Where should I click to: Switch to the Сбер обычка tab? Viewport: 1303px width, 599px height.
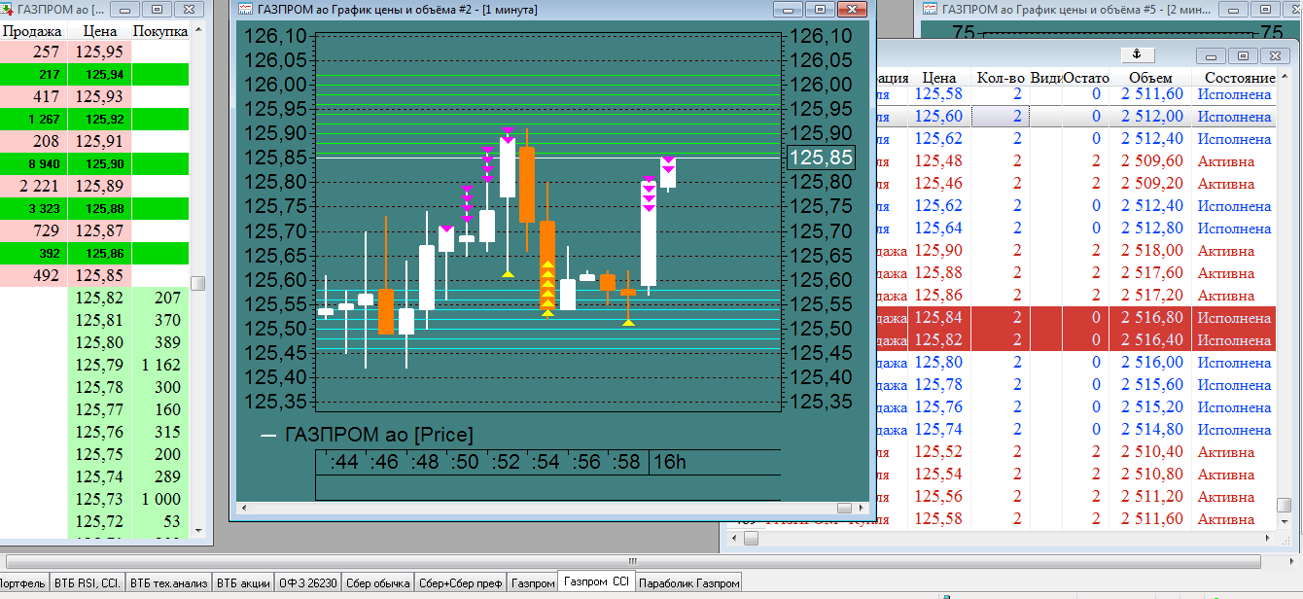click(378, 583)
